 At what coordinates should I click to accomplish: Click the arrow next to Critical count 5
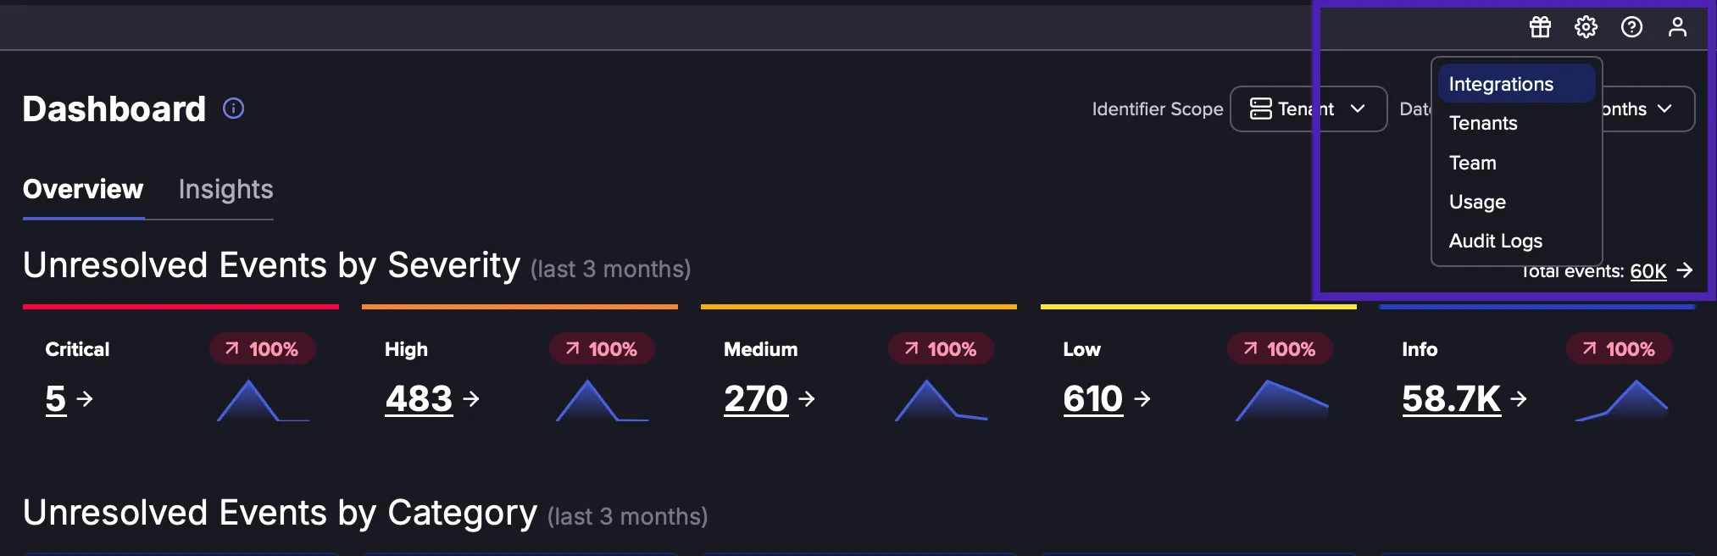tap(85, 398)
